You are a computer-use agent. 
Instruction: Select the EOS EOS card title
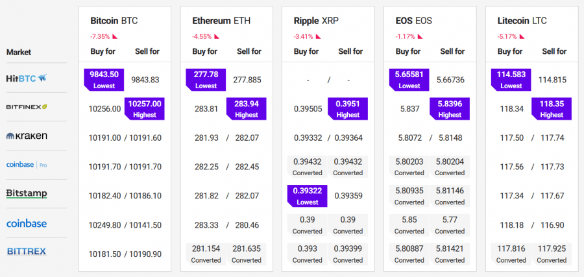click(x=414, y=21)
